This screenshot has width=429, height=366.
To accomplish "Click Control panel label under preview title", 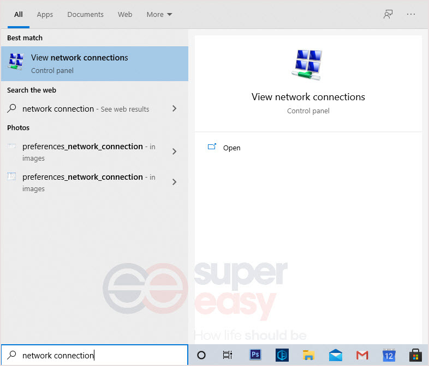I will pos(308,111).
